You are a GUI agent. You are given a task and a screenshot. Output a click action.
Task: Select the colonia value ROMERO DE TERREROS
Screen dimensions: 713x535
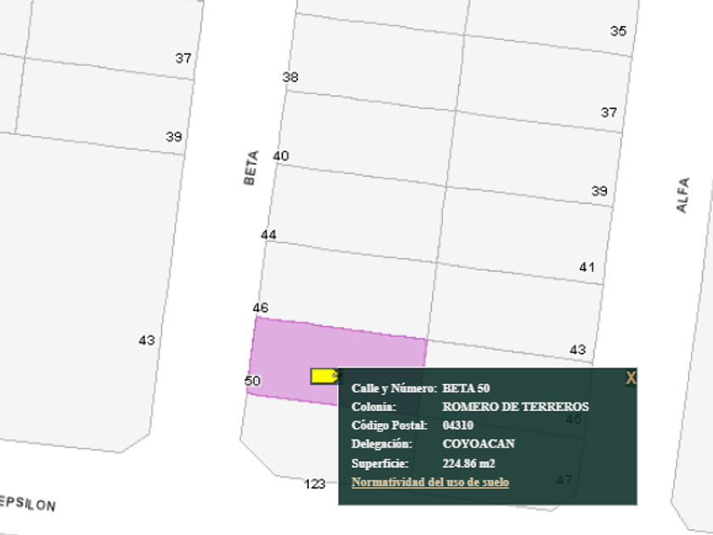click(x=516, y=406)
